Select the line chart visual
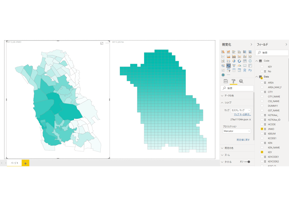 pos(223,56)
